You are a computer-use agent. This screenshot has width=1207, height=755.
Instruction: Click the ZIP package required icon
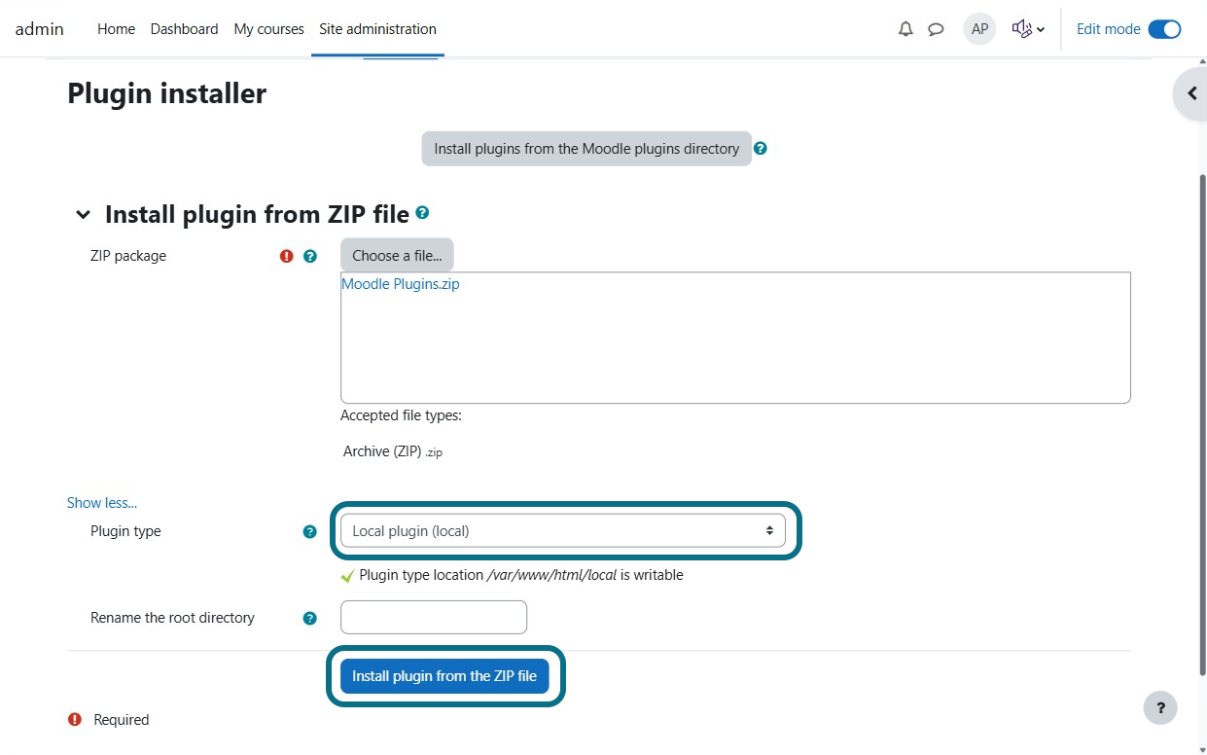286,256
